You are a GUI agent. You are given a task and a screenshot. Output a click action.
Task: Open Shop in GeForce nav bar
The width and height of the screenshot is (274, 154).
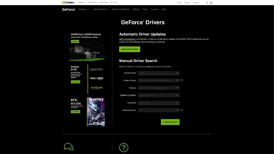[164, 10]
